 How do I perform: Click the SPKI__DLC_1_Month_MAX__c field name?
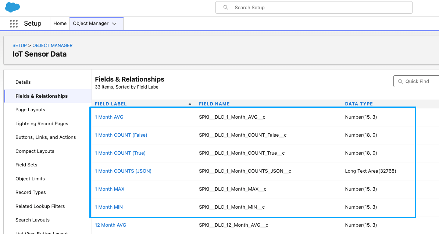[x=233, y=189]
